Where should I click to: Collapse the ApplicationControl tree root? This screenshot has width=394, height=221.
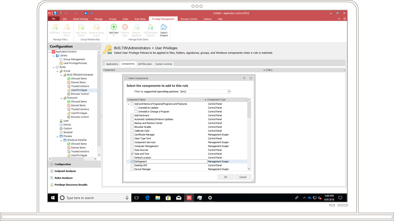point(50,52)
